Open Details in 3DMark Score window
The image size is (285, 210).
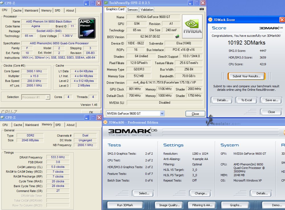point(223,100)
